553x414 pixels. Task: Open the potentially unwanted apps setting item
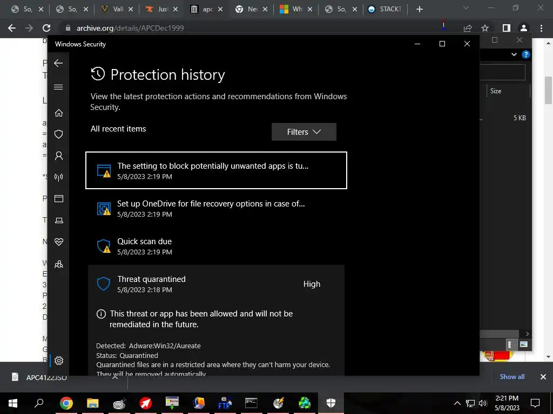click(216, 170)
